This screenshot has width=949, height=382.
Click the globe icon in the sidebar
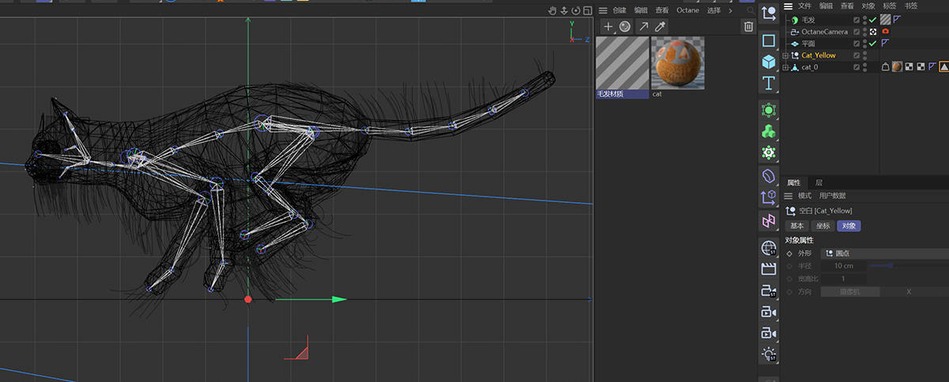(x=768, y=248)
